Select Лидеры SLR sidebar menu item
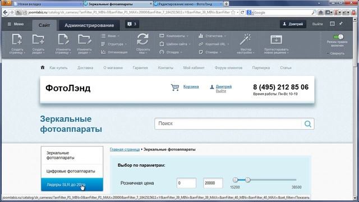359x202 pixels. (72, 185)
